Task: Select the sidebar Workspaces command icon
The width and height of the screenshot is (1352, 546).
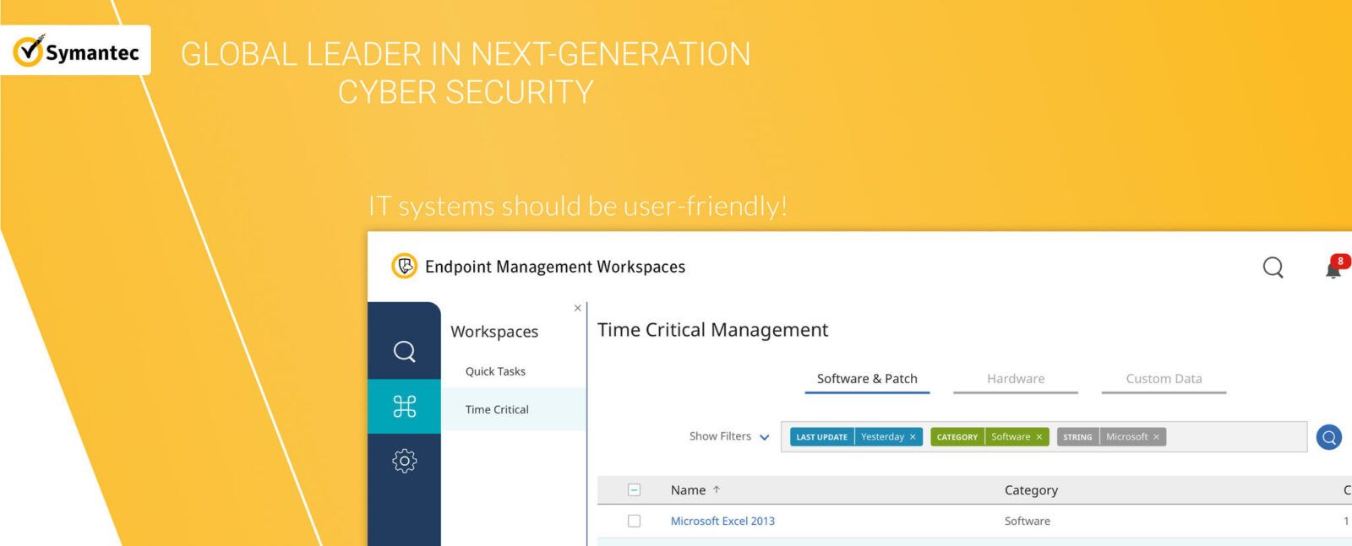Action: tap(405, 407)
